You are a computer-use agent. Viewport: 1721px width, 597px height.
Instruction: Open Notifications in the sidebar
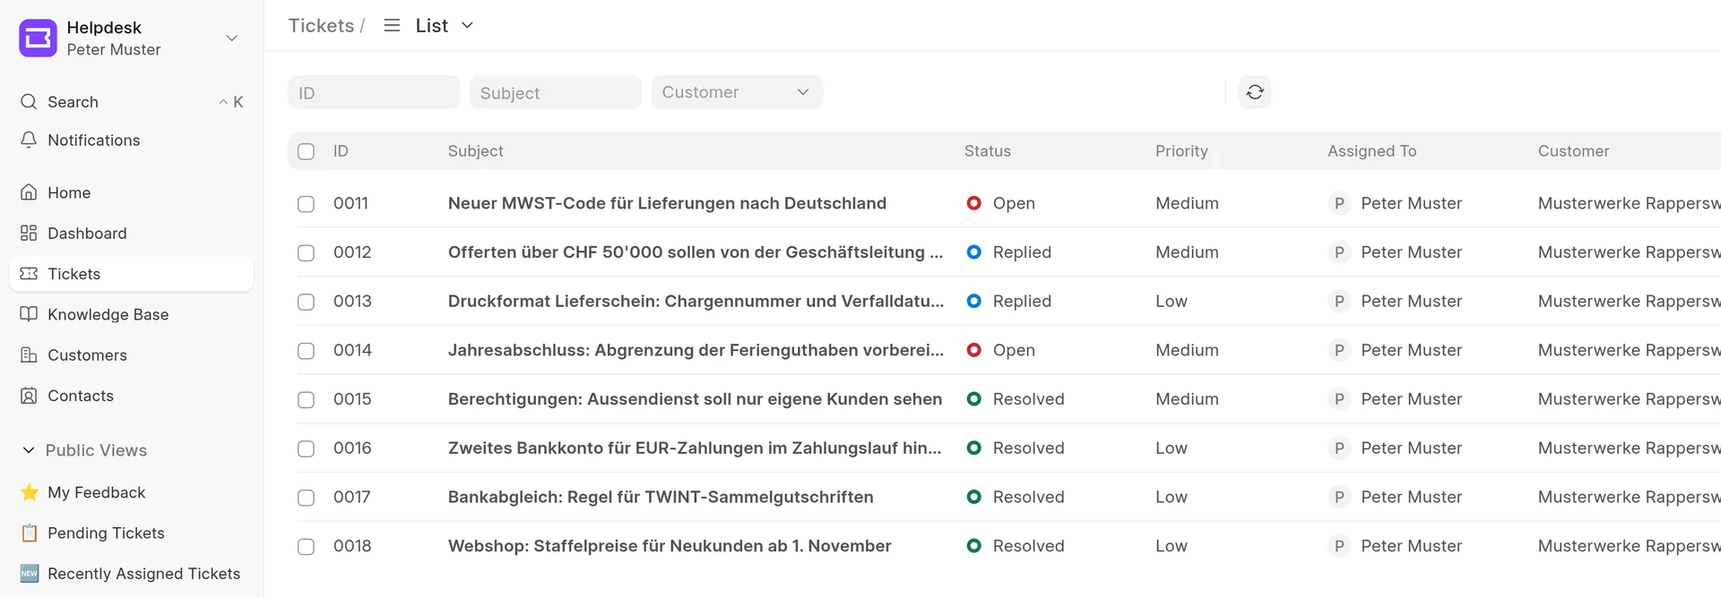(x=131, y=140)
